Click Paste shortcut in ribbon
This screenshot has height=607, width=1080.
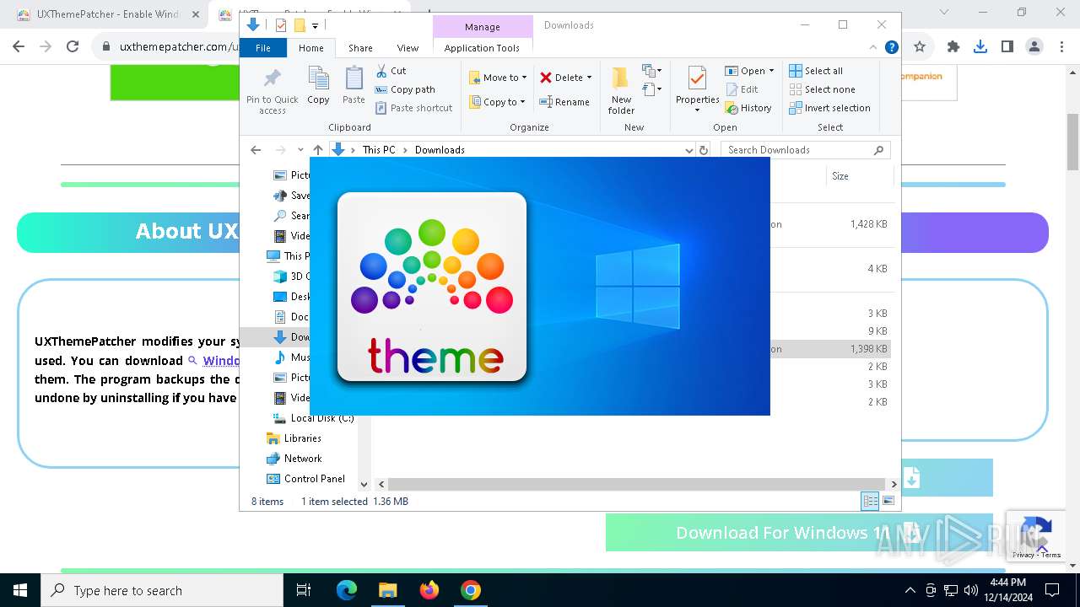413,108
